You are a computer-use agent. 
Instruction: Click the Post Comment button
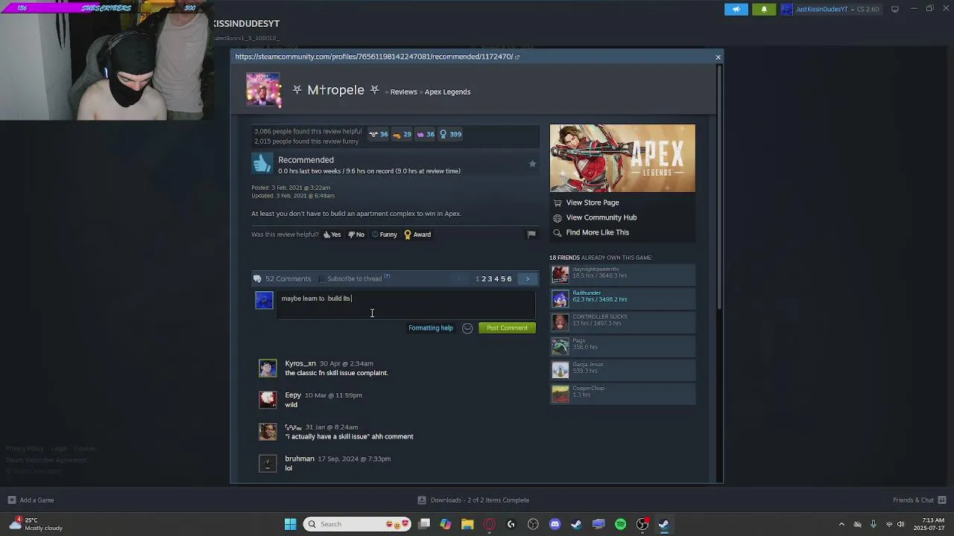tap(507, 328)
